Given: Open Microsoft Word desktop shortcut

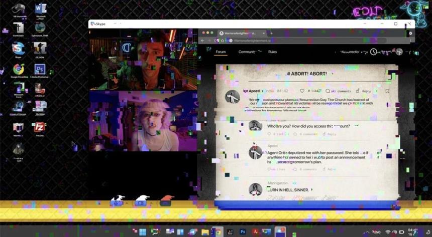Looking at the screenshot, I should click(40, 9).
